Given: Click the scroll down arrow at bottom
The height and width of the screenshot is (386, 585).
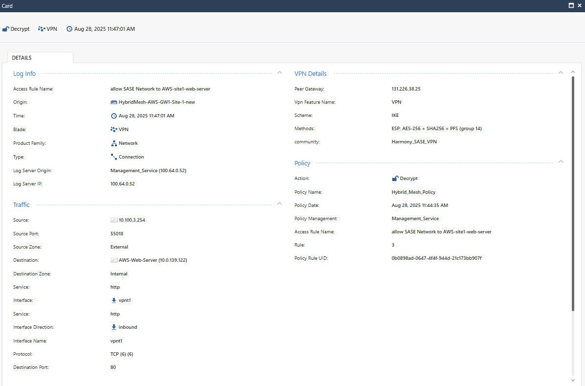Looking at the screenshot, I should (573, 380).
